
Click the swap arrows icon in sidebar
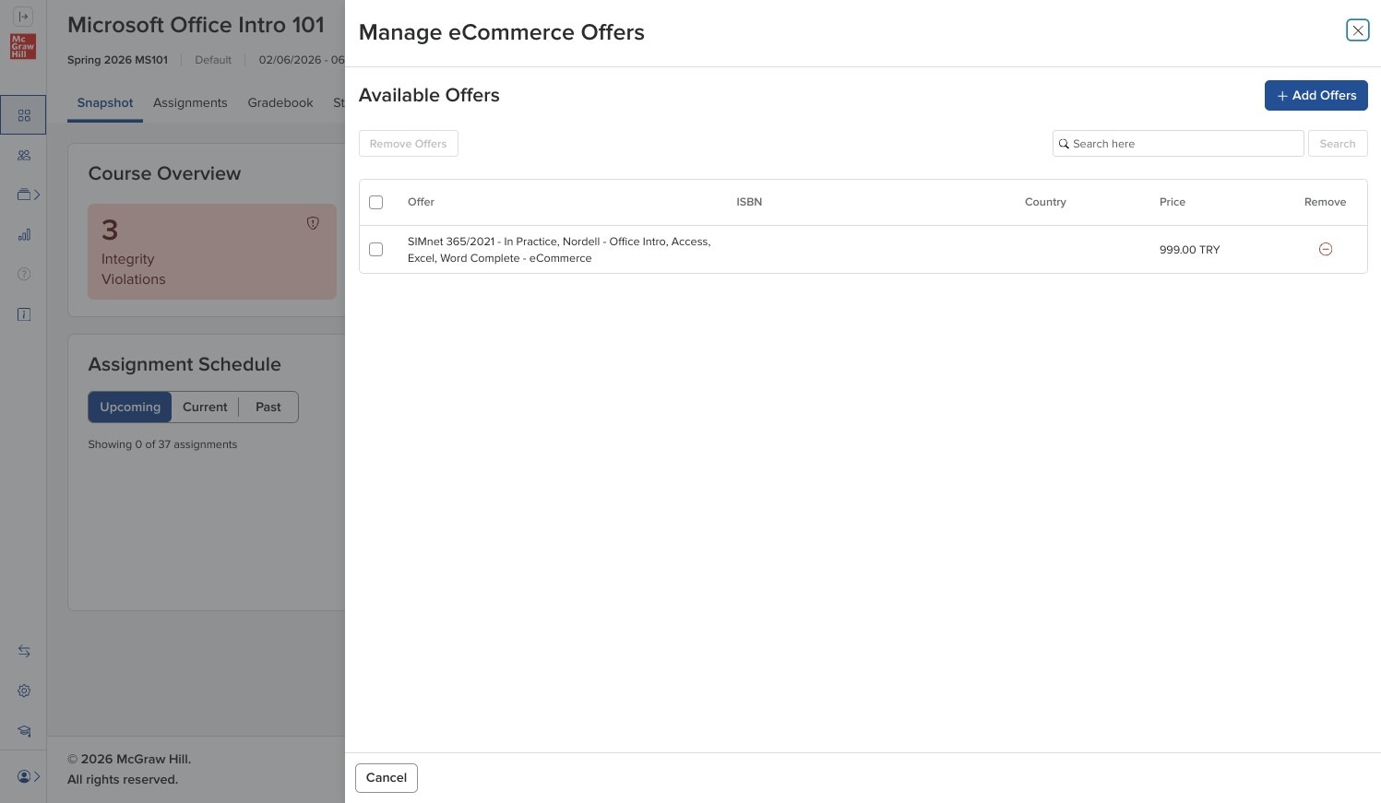(24, 651)
